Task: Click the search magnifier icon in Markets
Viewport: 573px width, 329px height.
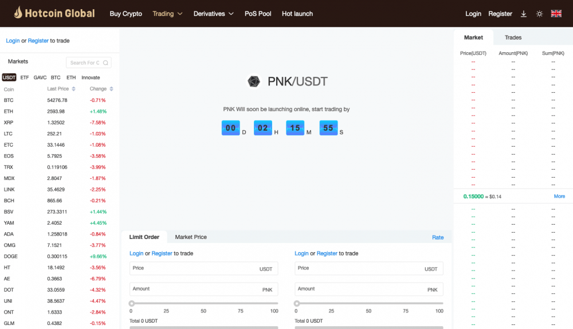Action: click(106, 63)
